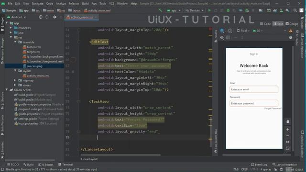Open the Navigate menu
This screenshot has height=172, width=306.
tap(37, 3)
